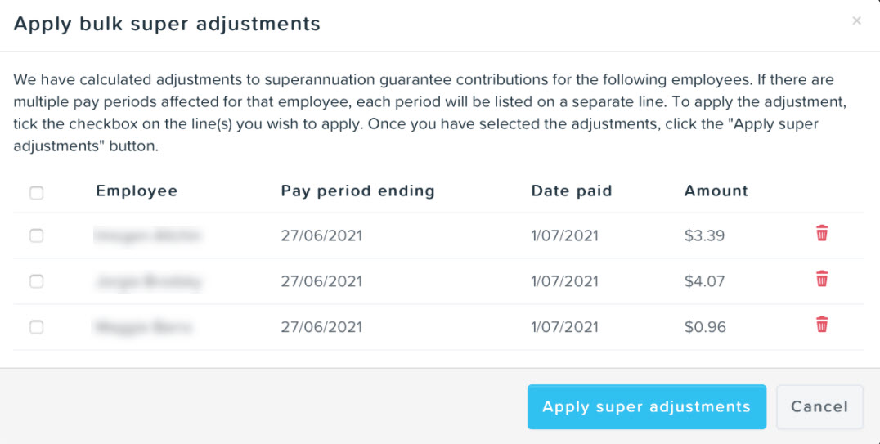This screenshot has width=880, height=444.
Task: Click the 27/06/2021 pay period on the $0.96 row
Action: [x=321, y=327]
